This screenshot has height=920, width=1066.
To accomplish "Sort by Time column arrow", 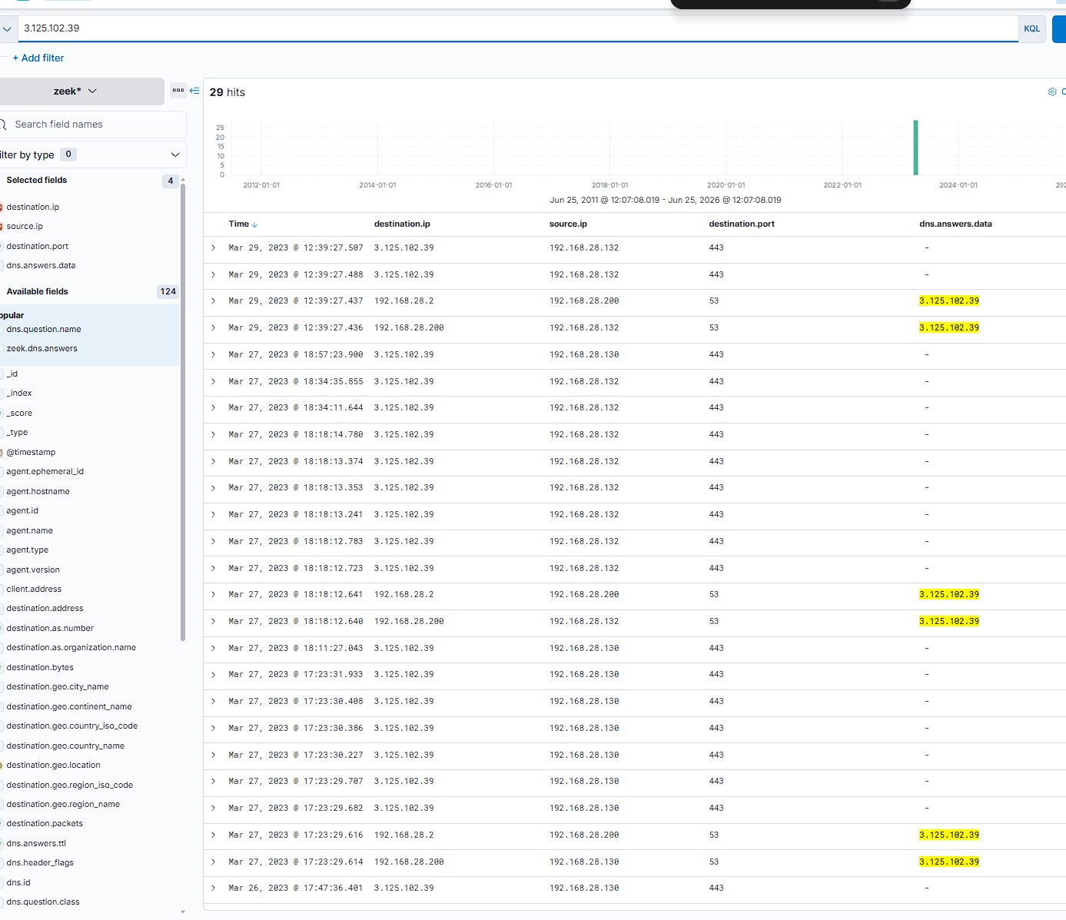I will 255,224.
